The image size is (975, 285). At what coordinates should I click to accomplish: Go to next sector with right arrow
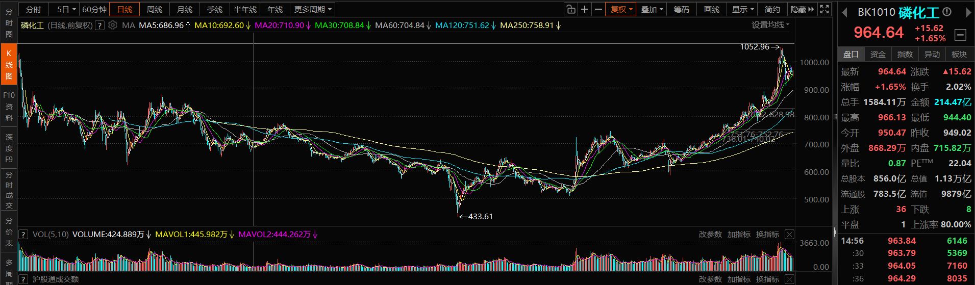tap(968, 12)
